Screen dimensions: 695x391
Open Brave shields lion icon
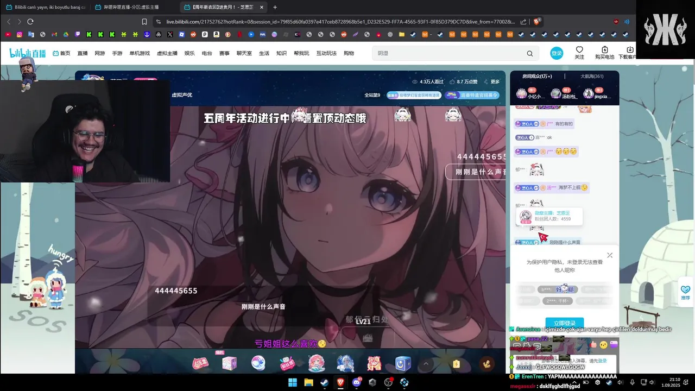pos(537,22)
